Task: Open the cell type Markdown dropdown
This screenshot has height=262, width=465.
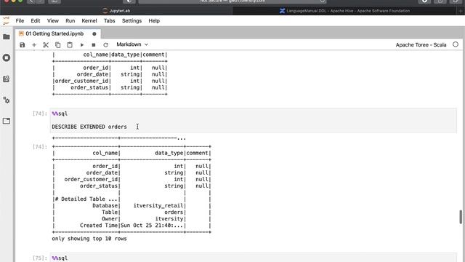Action: click(x=132, y=44)
